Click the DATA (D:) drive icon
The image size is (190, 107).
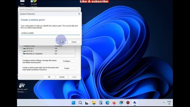(24, 48)
